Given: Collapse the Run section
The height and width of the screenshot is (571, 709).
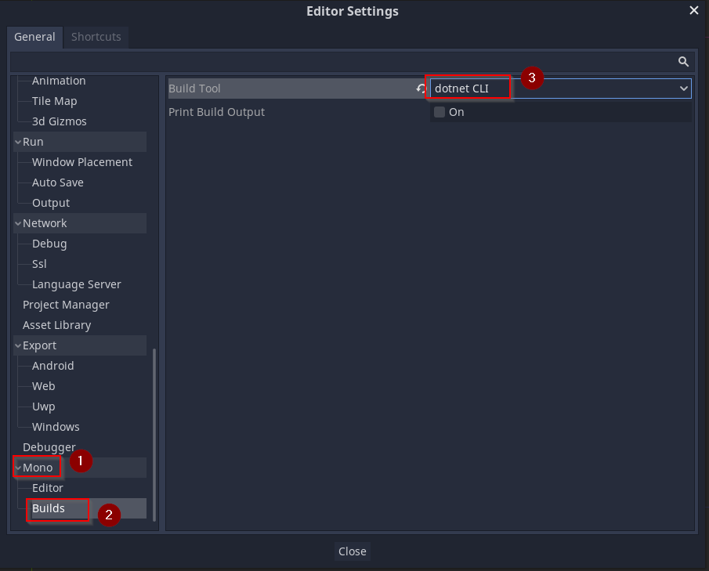Looking at the screenshot, I should 17,141.
